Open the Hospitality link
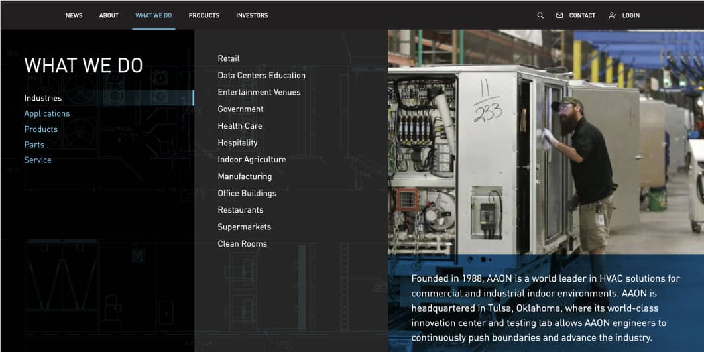This screenshot has width=704, height=352. 237,143
